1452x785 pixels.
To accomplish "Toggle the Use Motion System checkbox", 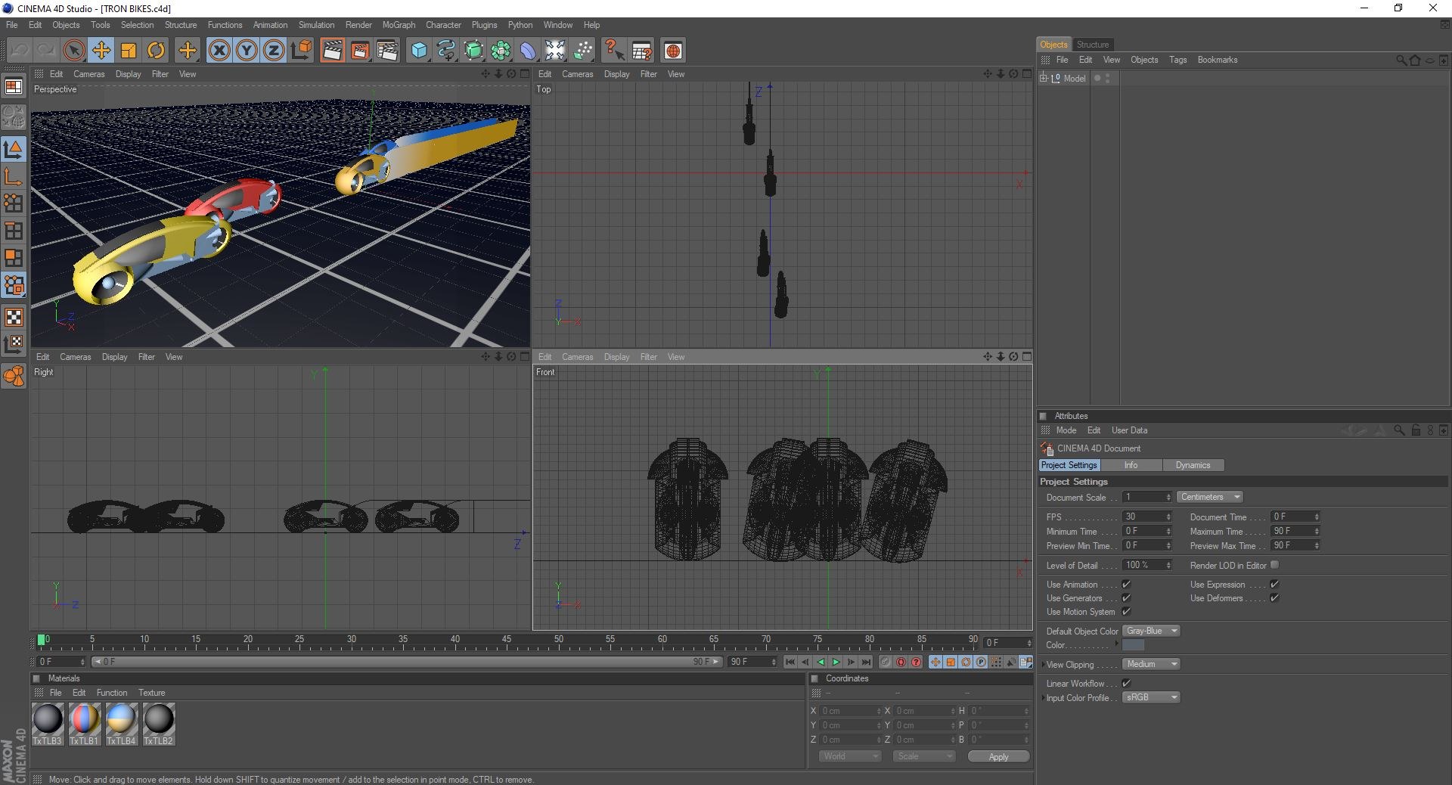I will (x=1126, y=612).
